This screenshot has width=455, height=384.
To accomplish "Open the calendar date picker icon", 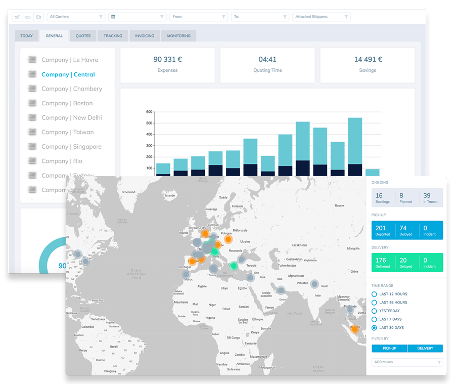I will (113, 16).
